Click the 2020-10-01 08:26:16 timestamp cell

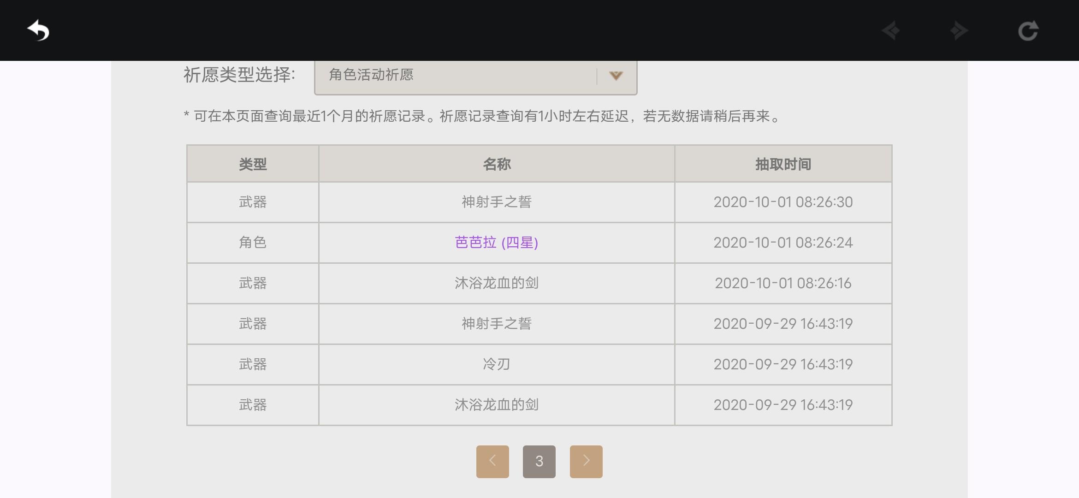click(783, 283)
